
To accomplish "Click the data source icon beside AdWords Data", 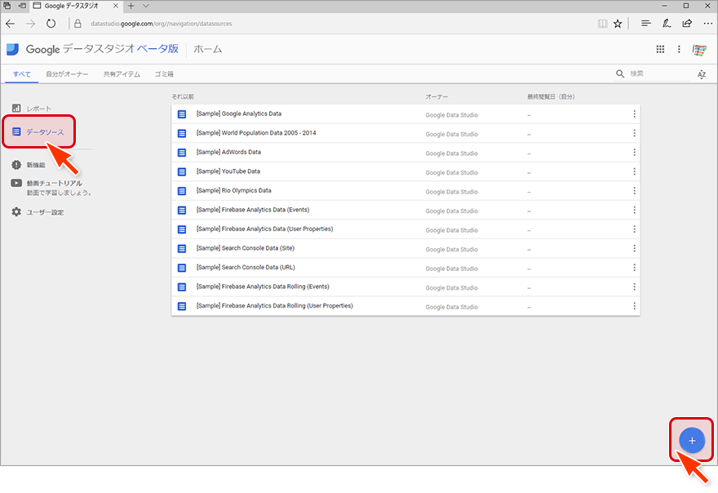I will pyautogui.click(x=182, y=153).
